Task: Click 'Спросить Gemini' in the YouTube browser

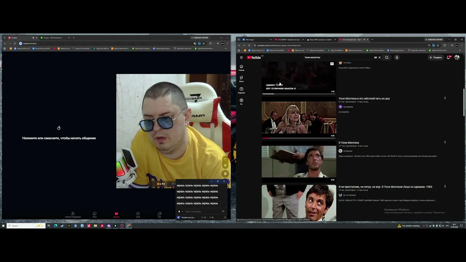Action: coord(434,40)
